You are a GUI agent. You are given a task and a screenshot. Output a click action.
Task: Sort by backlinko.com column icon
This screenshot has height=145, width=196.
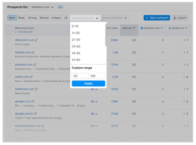162,28
